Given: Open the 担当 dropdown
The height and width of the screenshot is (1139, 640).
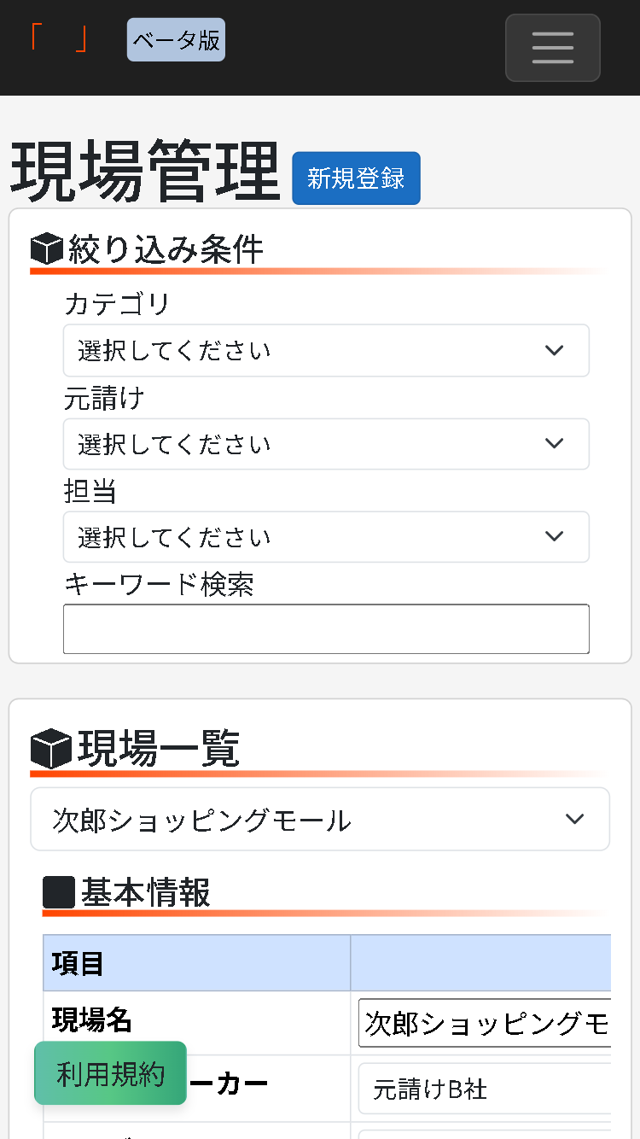Looking at the screenshot, I should 326,536.
